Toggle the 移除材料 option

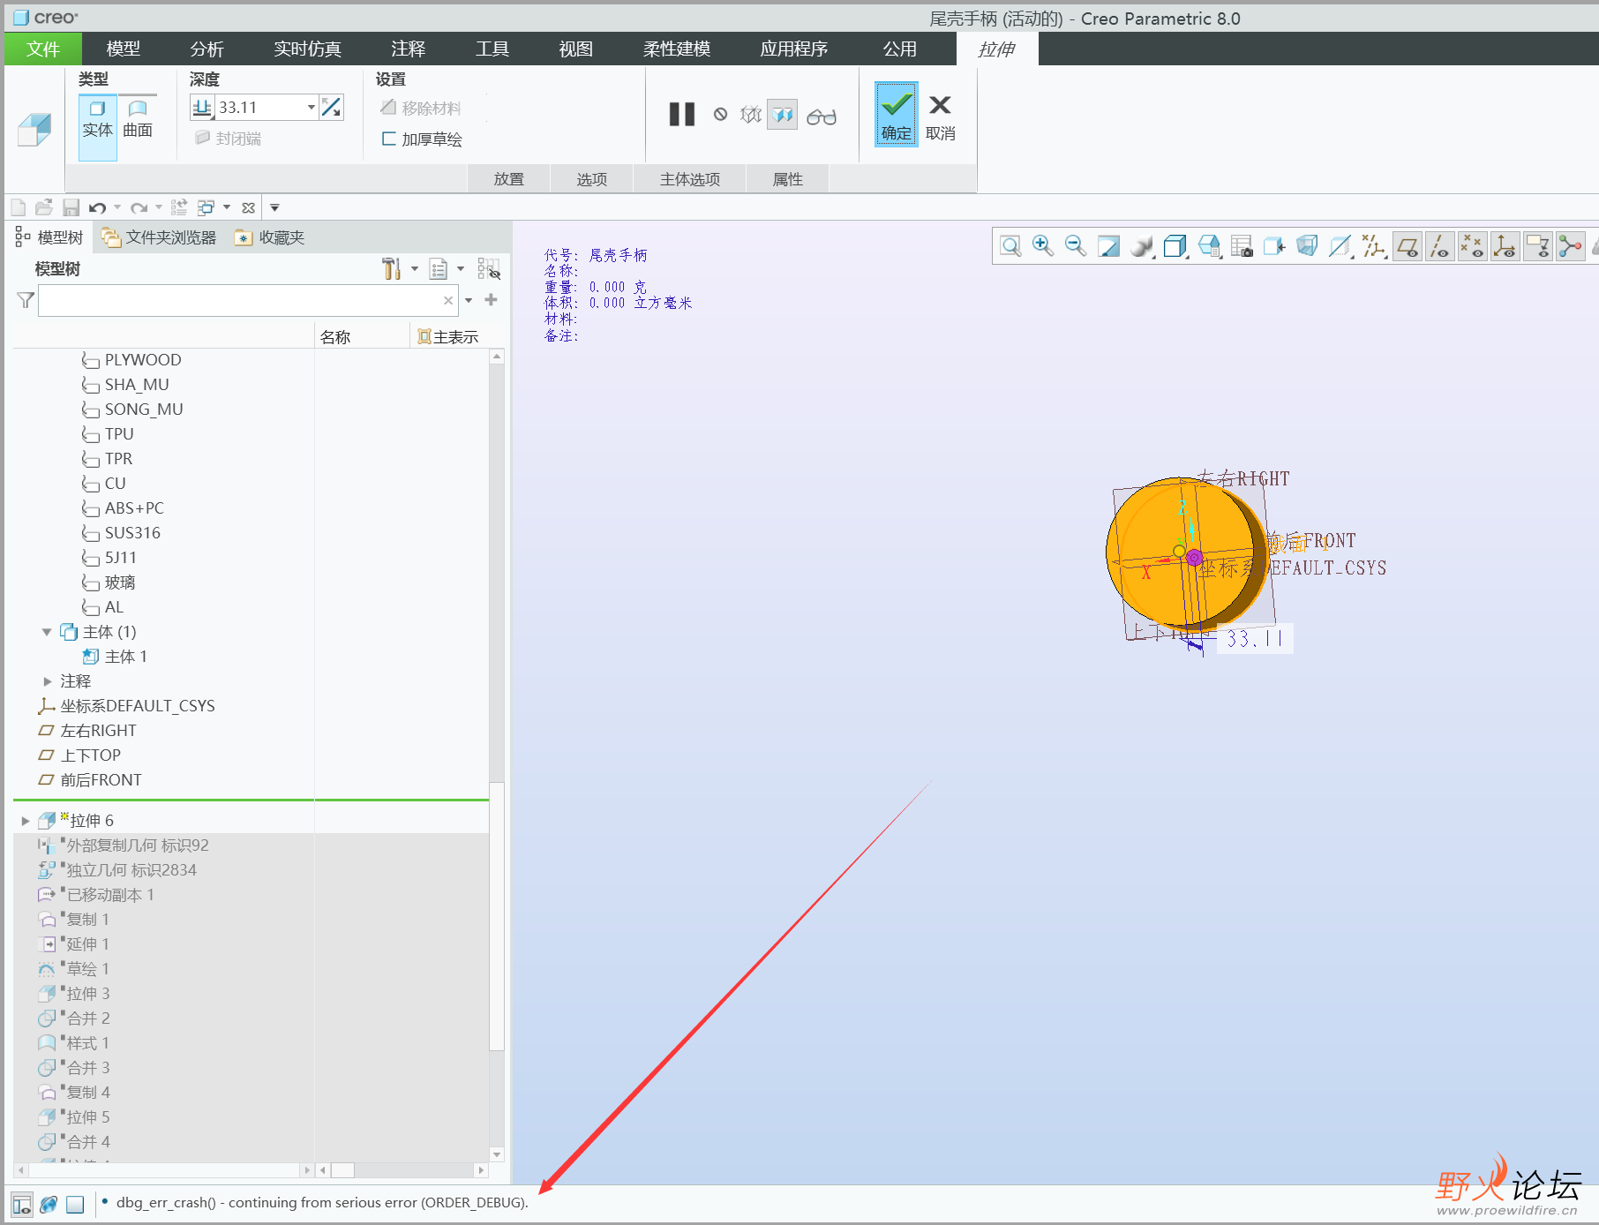pyautogui.click(x=421, y=108)
